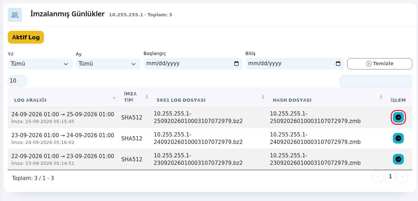Click file 10.255.255.1-25092026010003107072979.bz2
The width and height of the screenshot is (418, 201).
[x=198, y=117]
